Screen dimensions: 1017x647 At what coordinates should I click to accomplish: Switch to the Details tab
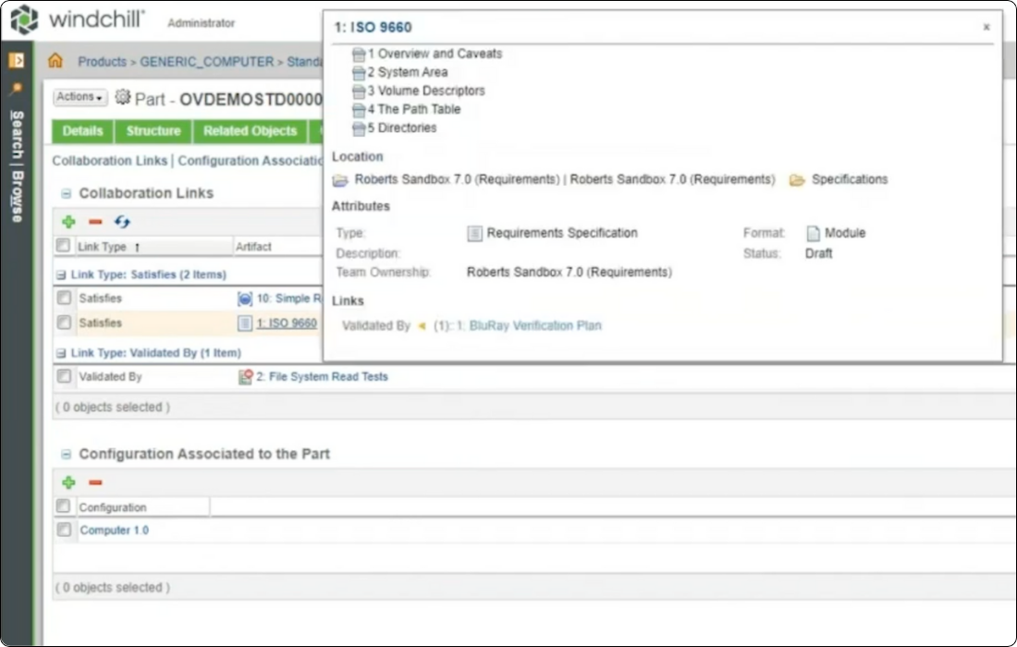[x=82, y=131]
